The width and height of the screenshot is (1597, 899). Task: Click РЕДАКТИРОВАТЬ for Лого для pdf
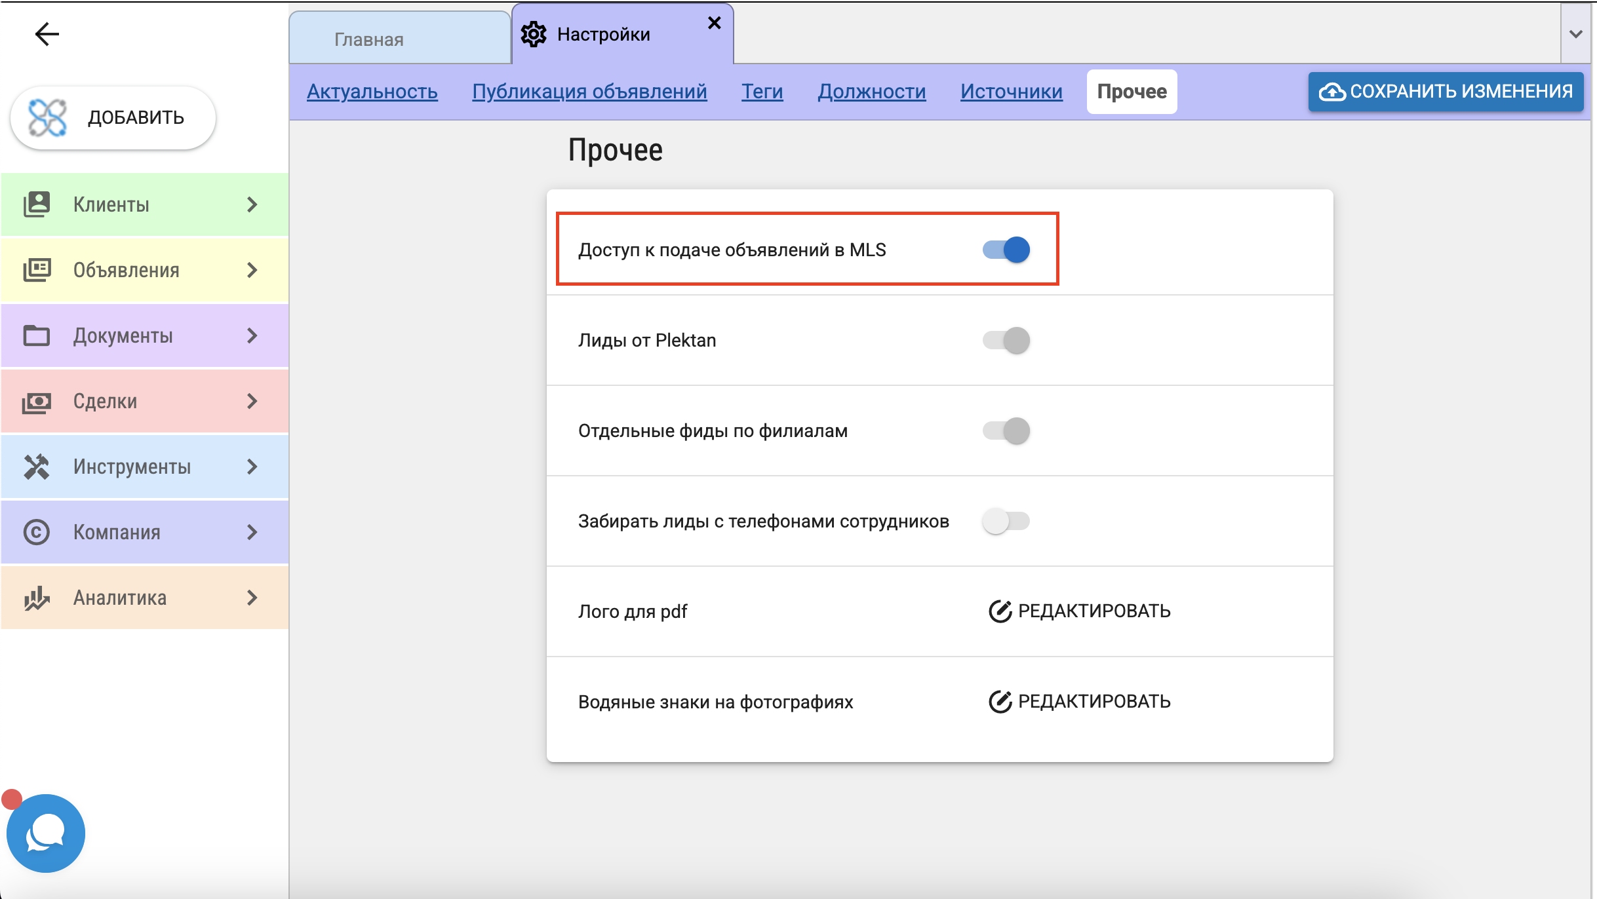pos(1080,611)
